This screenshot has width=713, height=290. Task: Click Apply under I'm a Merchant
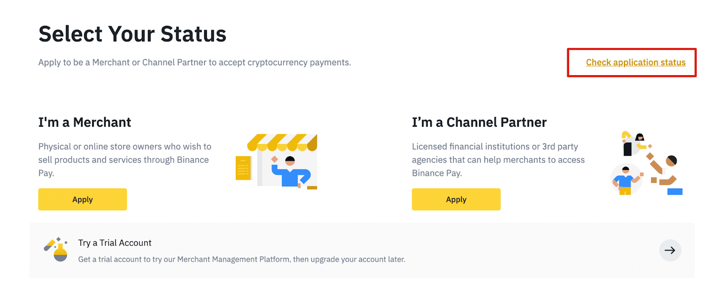click(82, 199)
